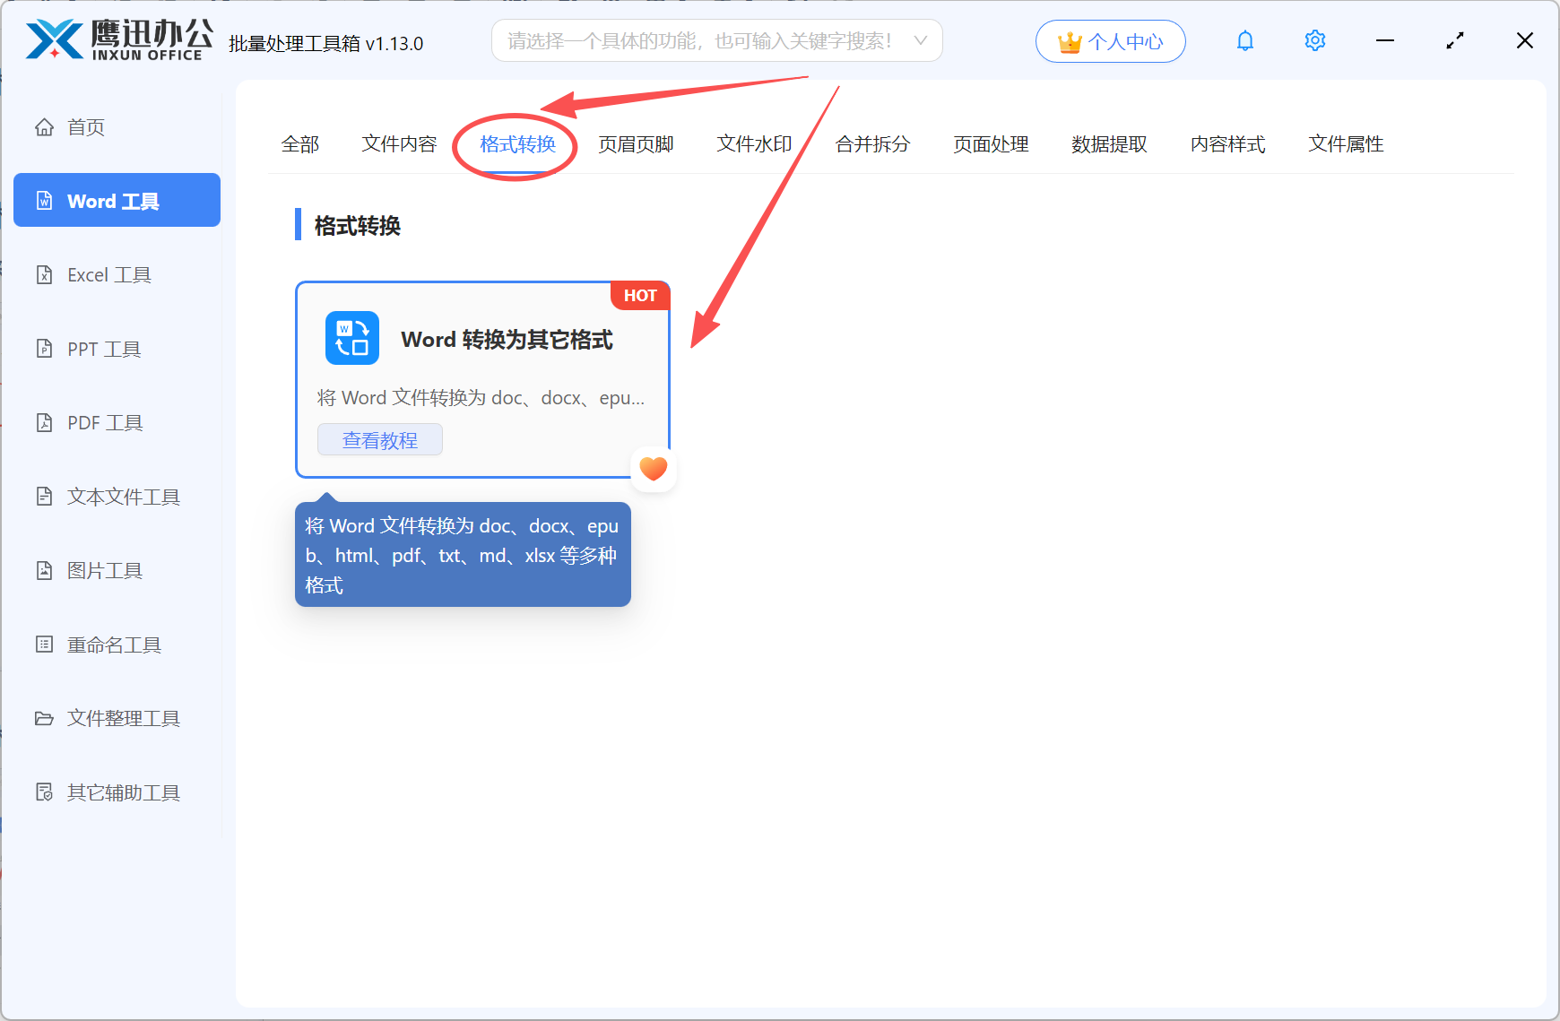Open 个人中心 personal center
This screenshot has width=1560, height=1021.
(1110, 40)
